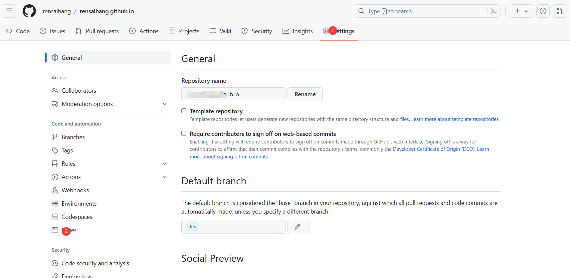Screen dimensions: 570x278
Task: Select the Settings tab
Action: [339, 31]
